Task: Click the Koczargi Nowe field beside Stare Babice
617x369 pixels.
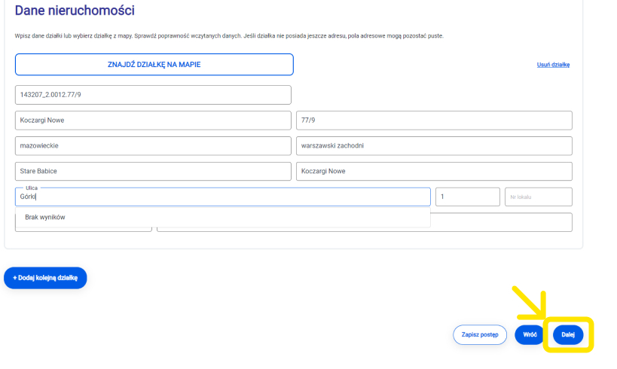Action: (434, 172)
